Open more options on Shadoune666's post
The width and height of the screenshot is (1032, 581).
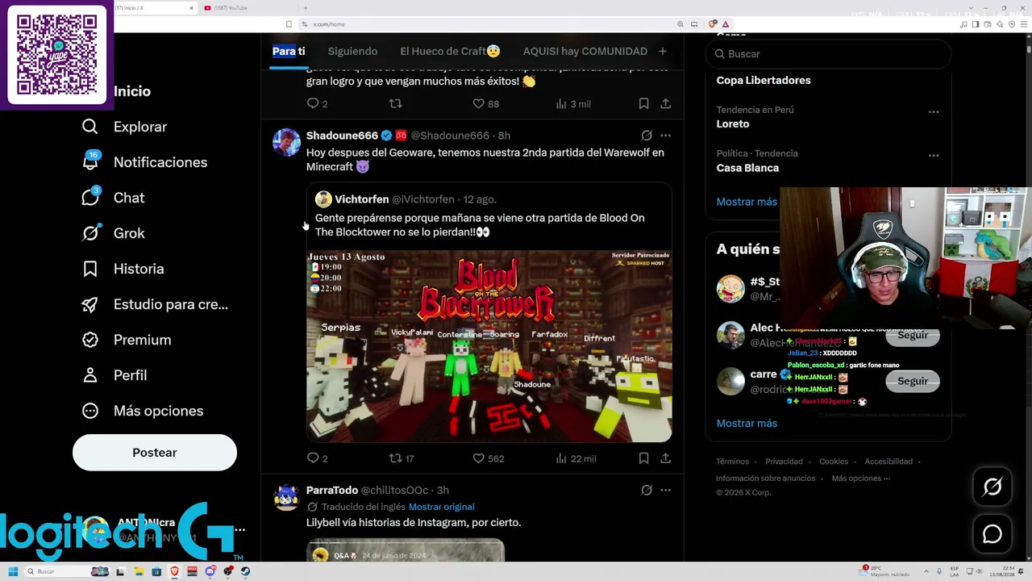point(665,136)
